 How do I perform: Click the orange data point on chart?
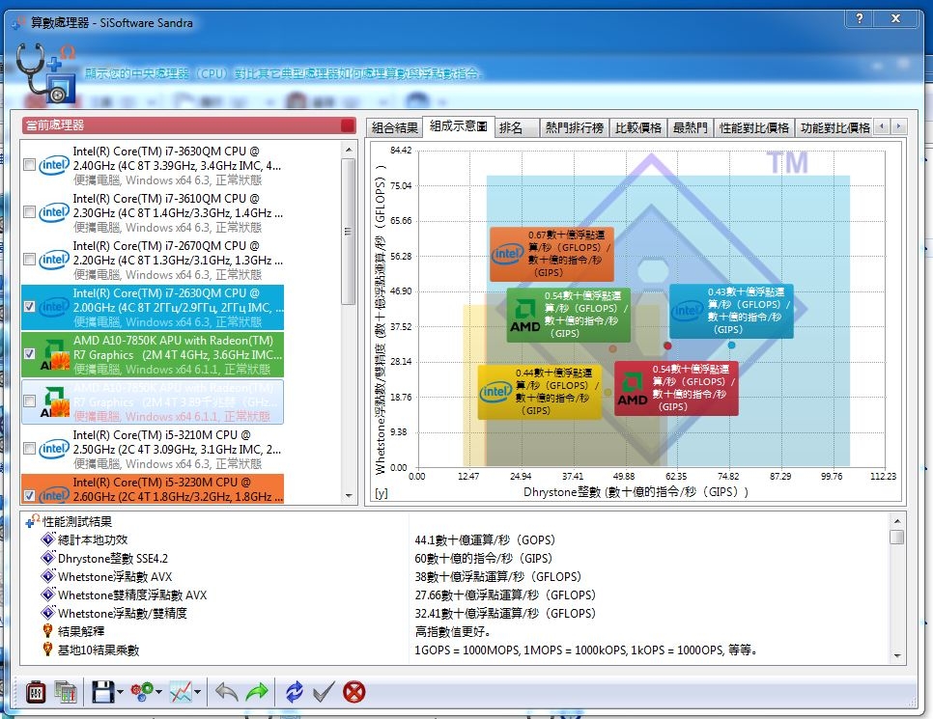(x=612, y=348)
